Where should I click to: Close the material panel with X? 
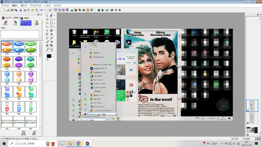coord(41,15)
